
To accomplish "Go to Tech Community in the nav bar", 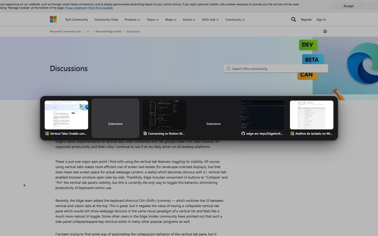I will [x=76, y=19].
